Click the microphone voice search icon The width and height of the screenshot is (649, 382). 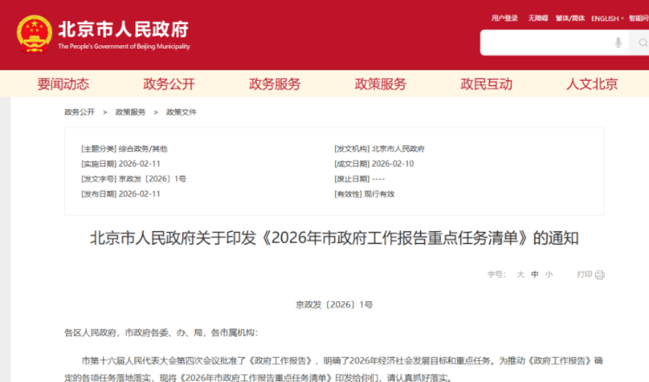[618, 43]
